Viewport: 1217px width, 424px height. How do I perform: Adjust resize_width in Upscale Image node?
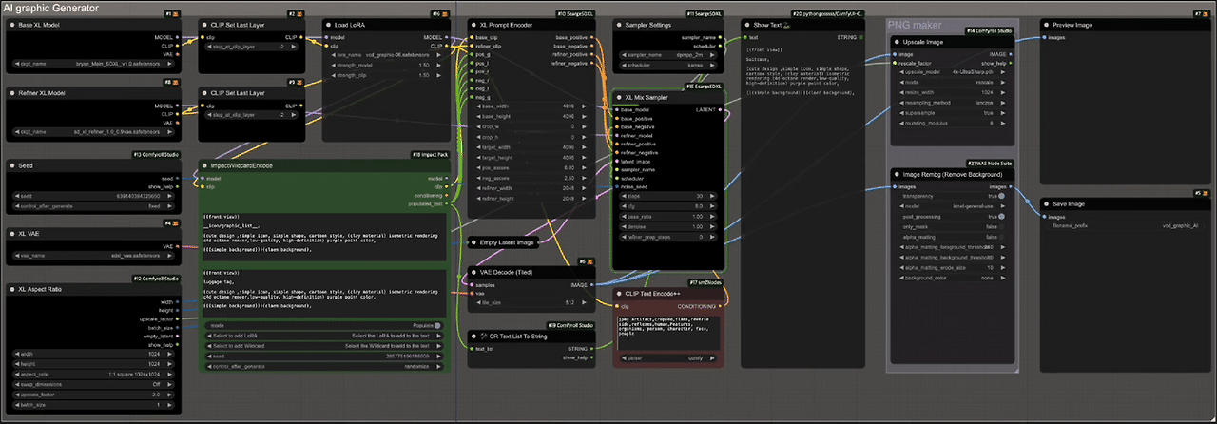[952, 92]
